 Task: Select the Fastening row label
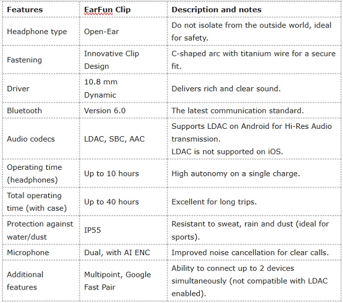[41, 60]
